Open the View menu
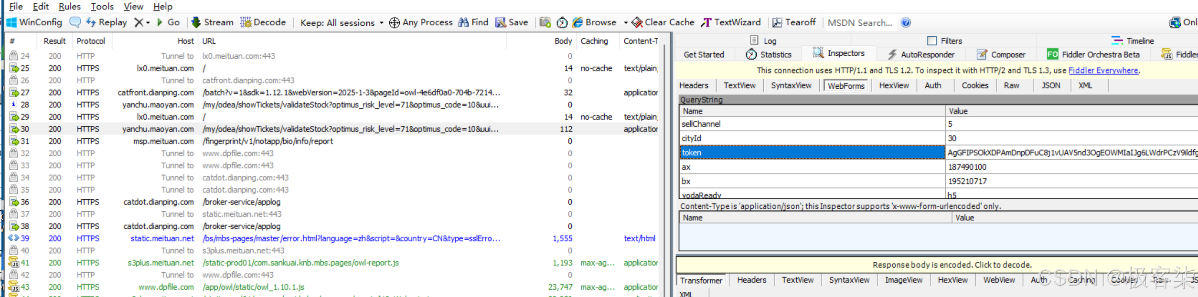The width and height of the screenshot is (1198, 297). click(x=133, y=6)
